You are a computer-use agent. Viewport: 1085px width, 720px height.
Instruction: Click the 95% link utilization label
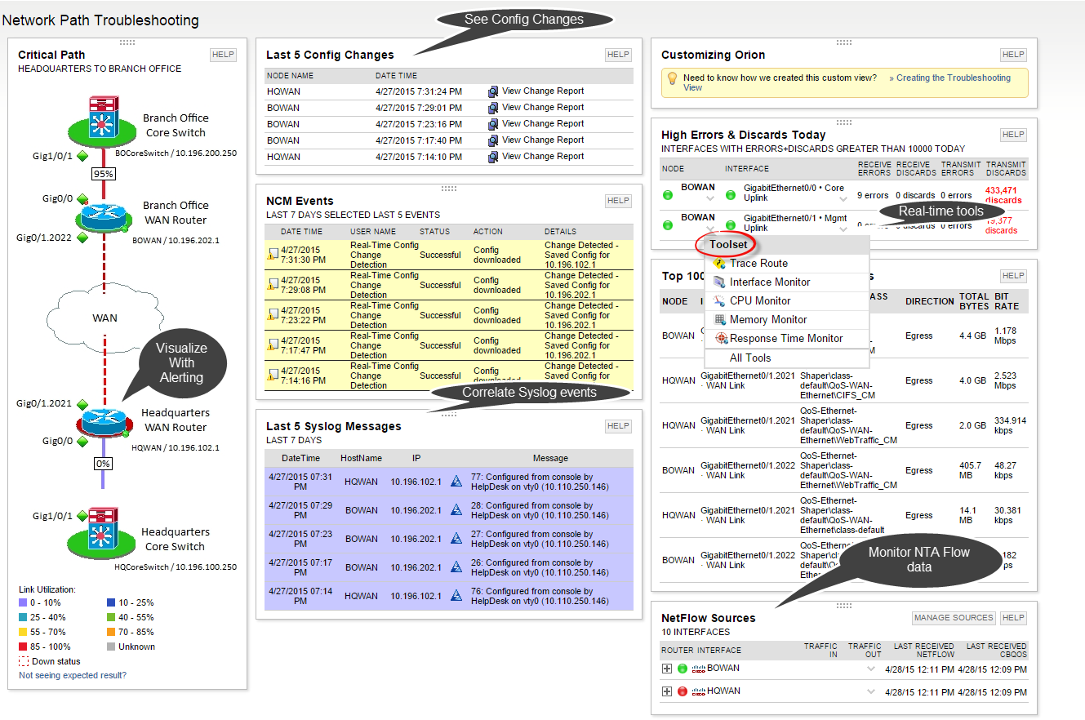pyautogui.click(x=104, y=174)
